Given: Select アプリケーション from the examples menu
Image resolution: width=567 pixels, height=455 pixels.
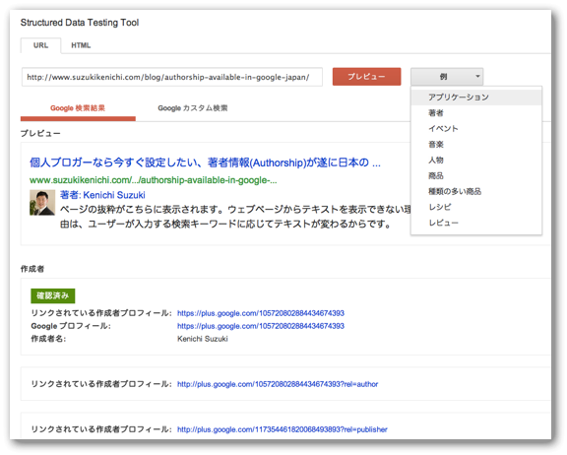Looking at the screenshot, I should point(475,97).
